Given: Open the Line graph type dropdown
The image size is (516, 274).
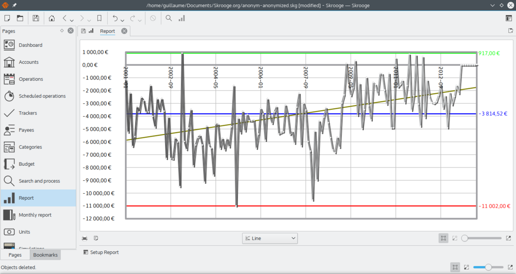Looking at the screenshot, I should click(x=270, y=238).
